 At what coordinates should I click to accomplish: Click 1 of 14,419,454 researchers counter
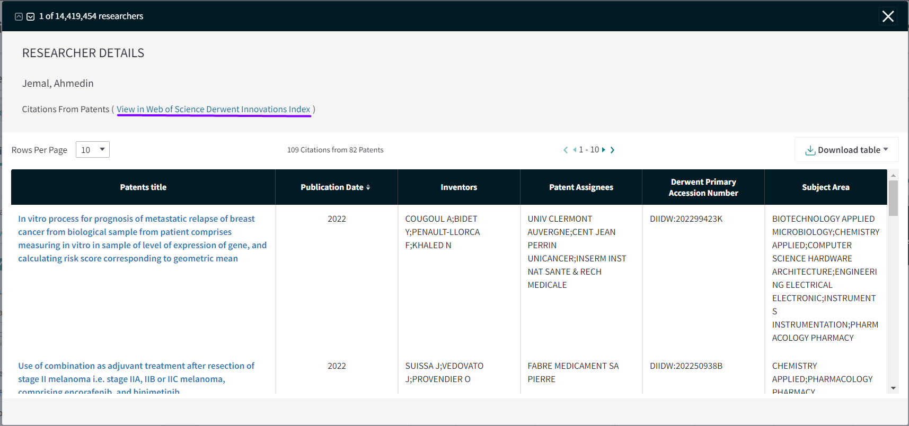(91, 16)
